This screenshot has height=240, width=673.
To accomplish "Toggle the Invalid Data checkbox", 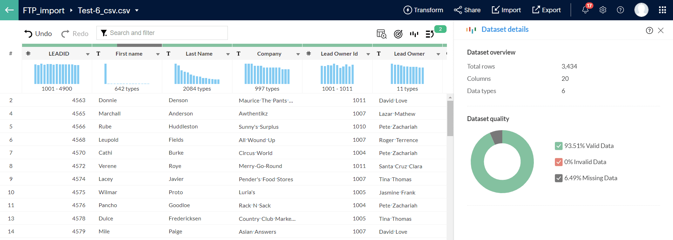I will [x=559, y=162].
